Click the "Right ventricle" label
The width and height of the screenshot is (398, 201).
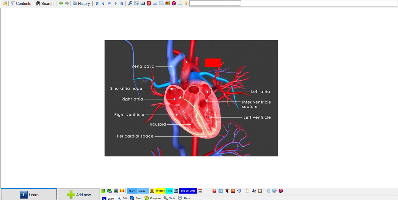click(x=129, y=115)
